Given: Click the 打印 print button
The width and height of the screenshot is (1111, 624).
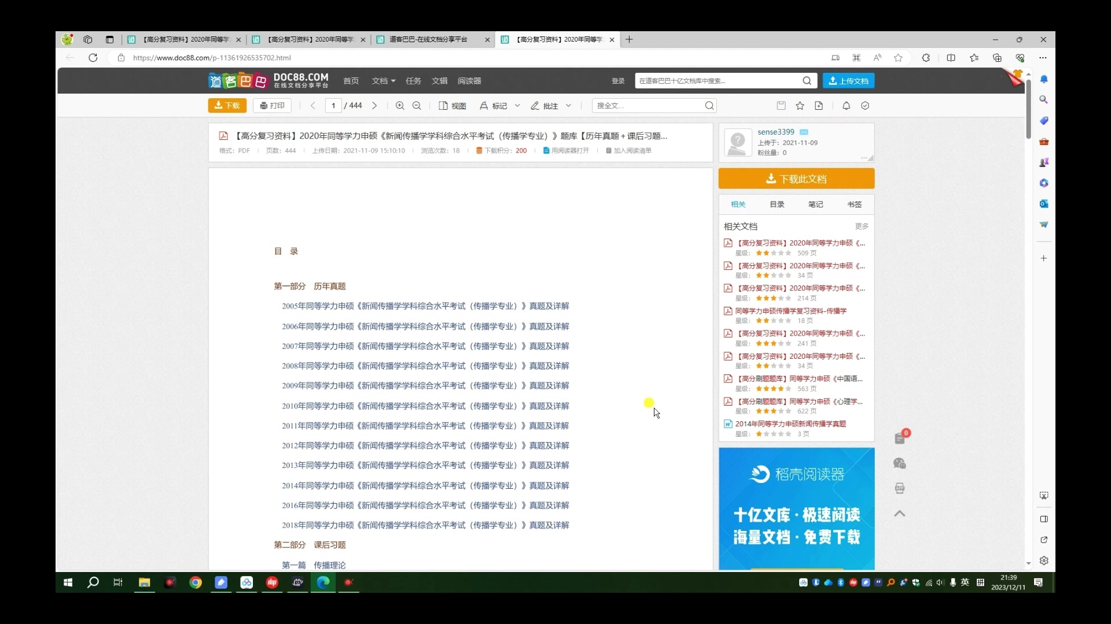Looking at the screenshot, I should (272, 106).
